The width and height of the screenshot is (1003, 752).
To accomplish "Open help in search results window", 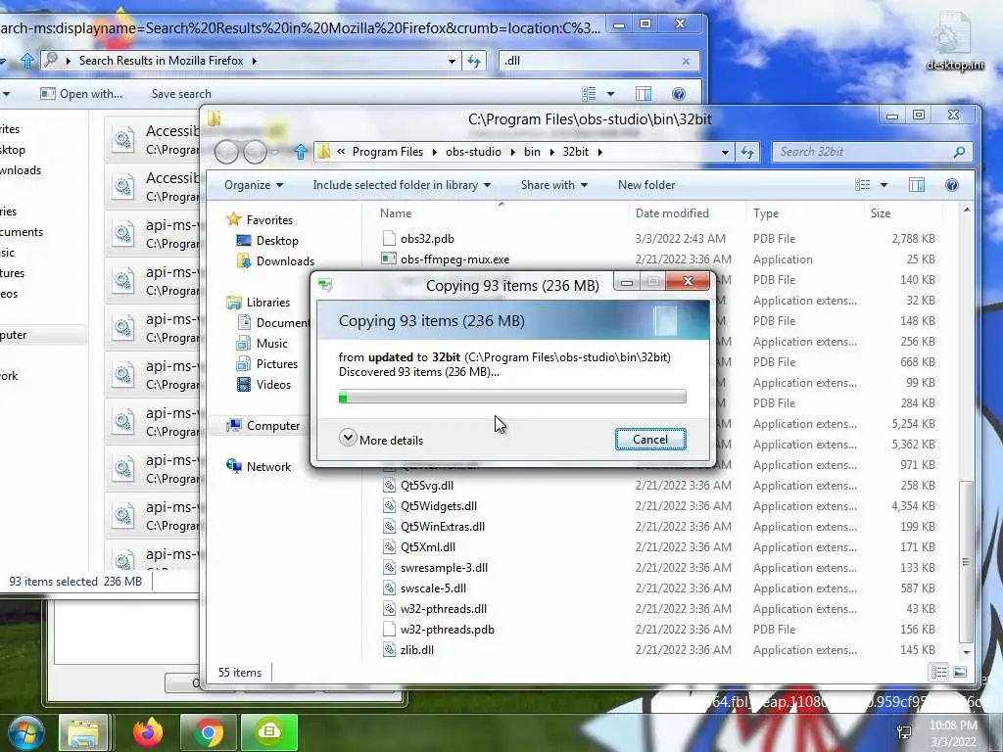I will pos(679,94).
